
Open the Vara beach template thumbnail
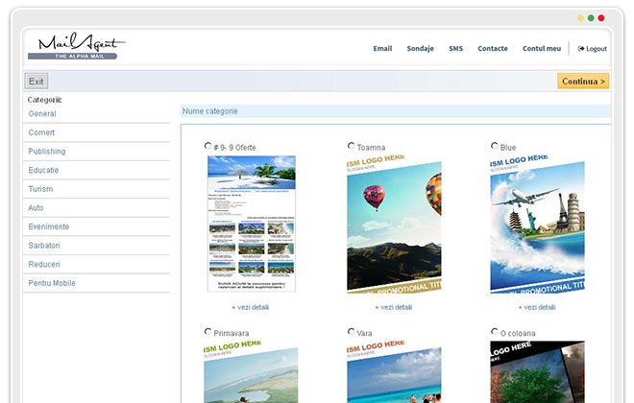tap(394, 371)
